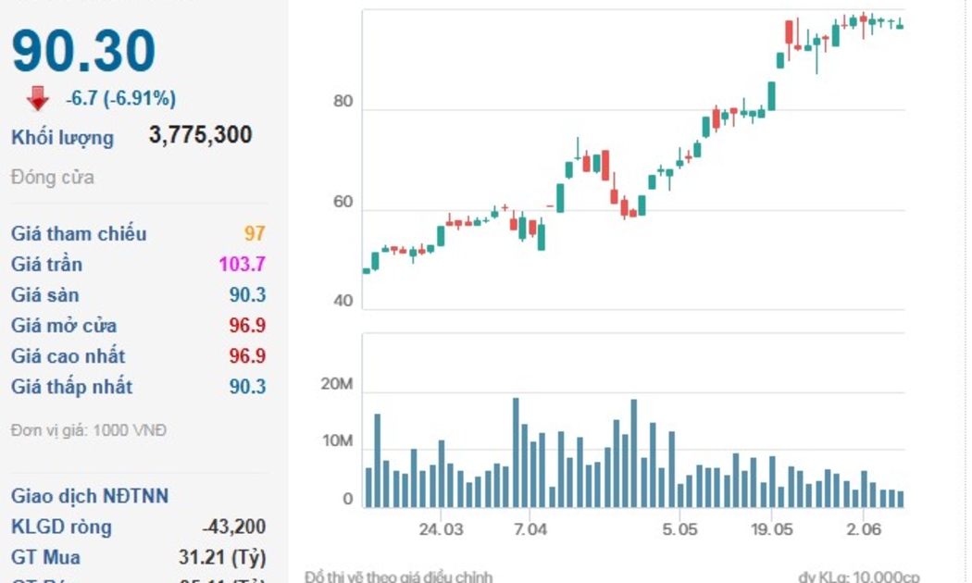Click the Giá thấp nhất label
The width and height of the screenshot is (972, 583).
(x=71, y=387)
